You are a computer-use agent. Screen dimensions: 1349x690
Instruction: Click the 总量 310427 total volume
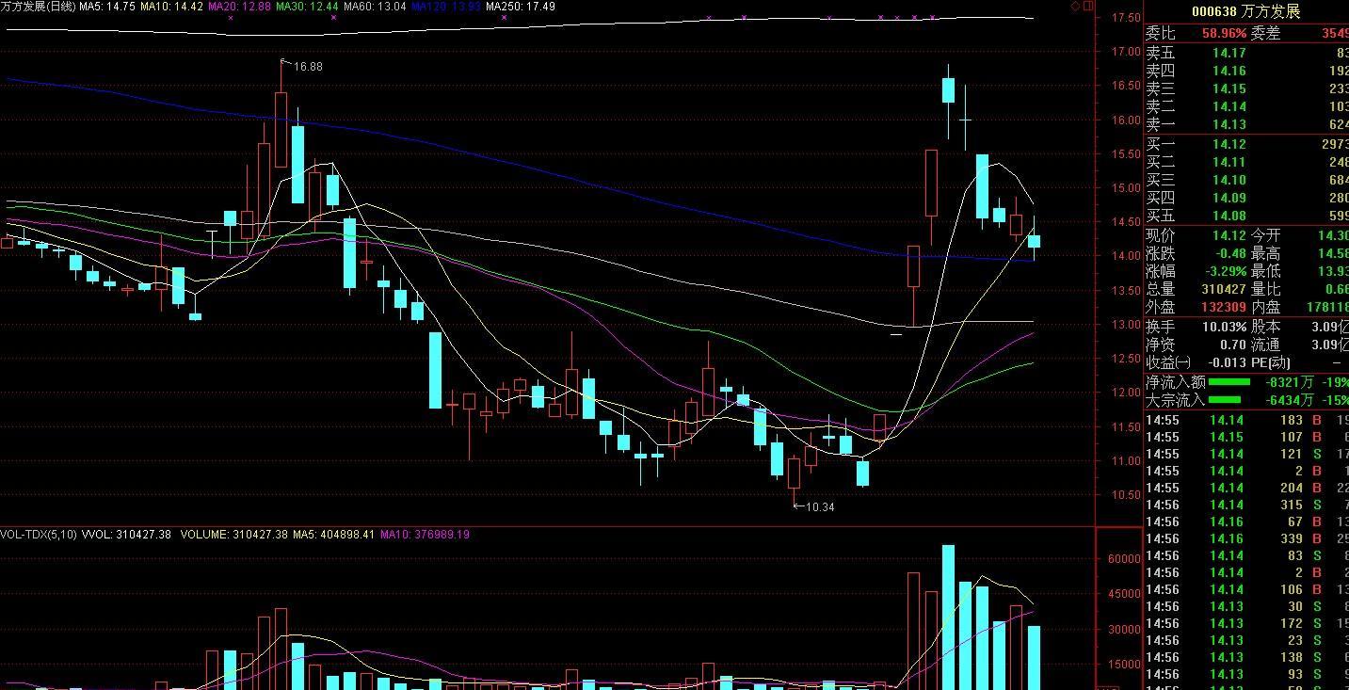click(x=1223, y=289)
